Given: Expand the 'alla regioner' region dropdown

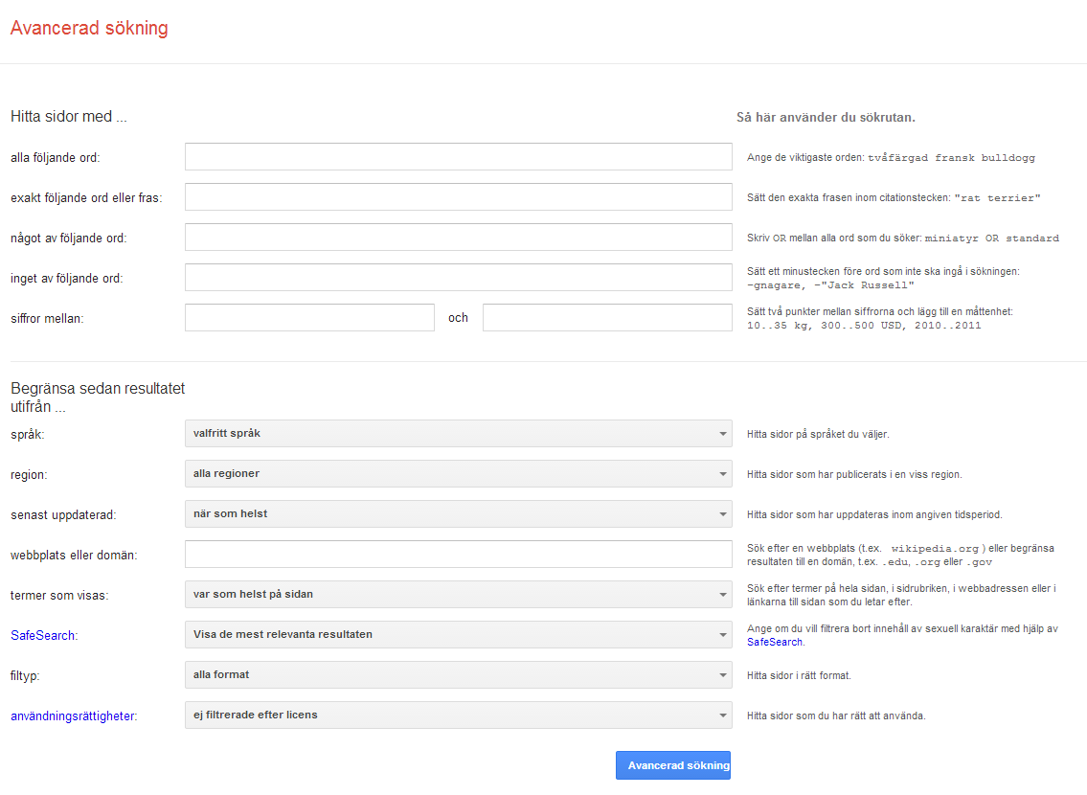Looking at the screenshot, I should point(458,473).
